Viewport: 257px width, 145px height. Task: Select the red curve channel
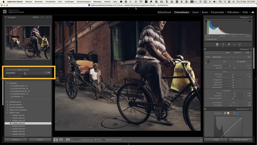click(x=231, y=113)
